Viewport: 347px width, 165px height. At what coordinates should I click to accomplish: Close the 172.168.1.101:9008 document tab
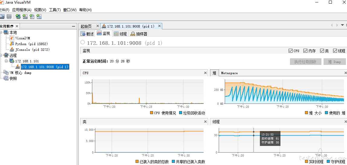159,26
